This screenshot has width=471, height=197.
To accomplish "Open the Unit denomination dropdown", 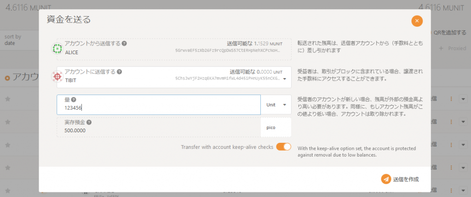I will pos(276,105).
